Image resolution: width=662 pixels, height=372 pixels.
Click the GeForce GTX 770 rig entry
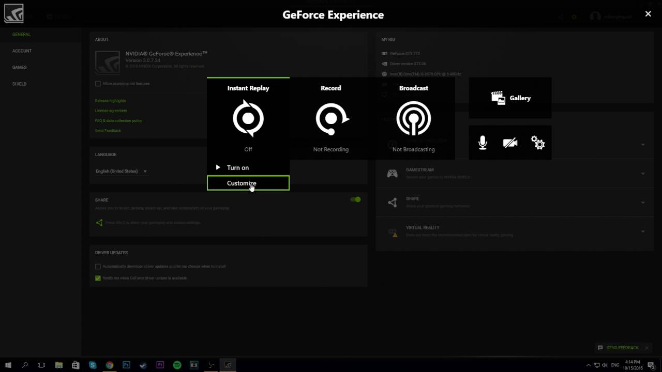(x=405, y=53)
